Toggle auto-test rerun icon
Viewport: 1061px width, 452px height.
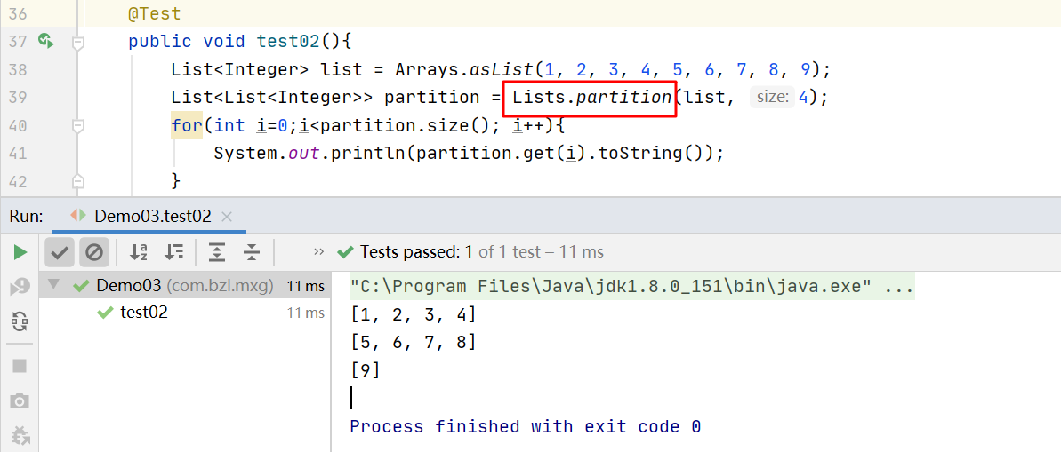20,321
